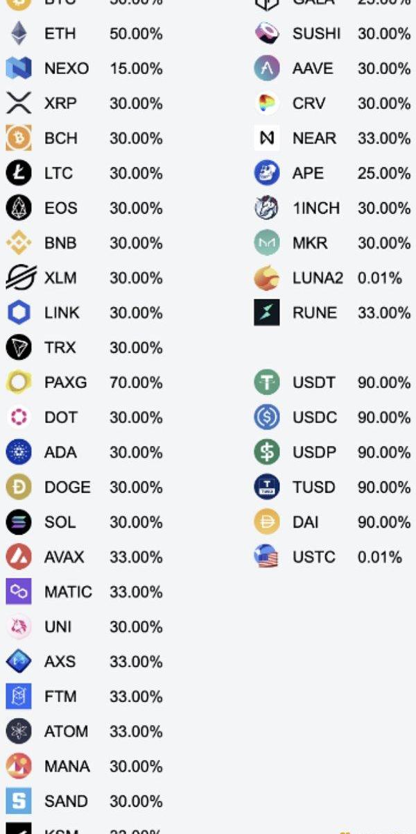Click the PAXG ticker label
The height and width of the screenshot is (834, 416).
click(66, 383)
